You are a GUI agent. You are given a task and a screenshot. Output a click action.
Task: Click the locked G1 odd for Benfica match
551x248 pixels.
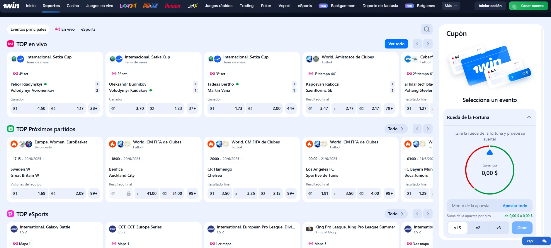click(121, 193)
